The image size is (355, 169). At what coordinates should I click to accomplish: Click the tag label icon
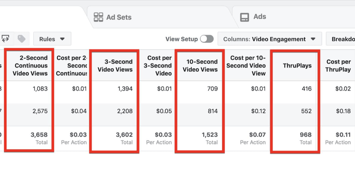(22, 39)
